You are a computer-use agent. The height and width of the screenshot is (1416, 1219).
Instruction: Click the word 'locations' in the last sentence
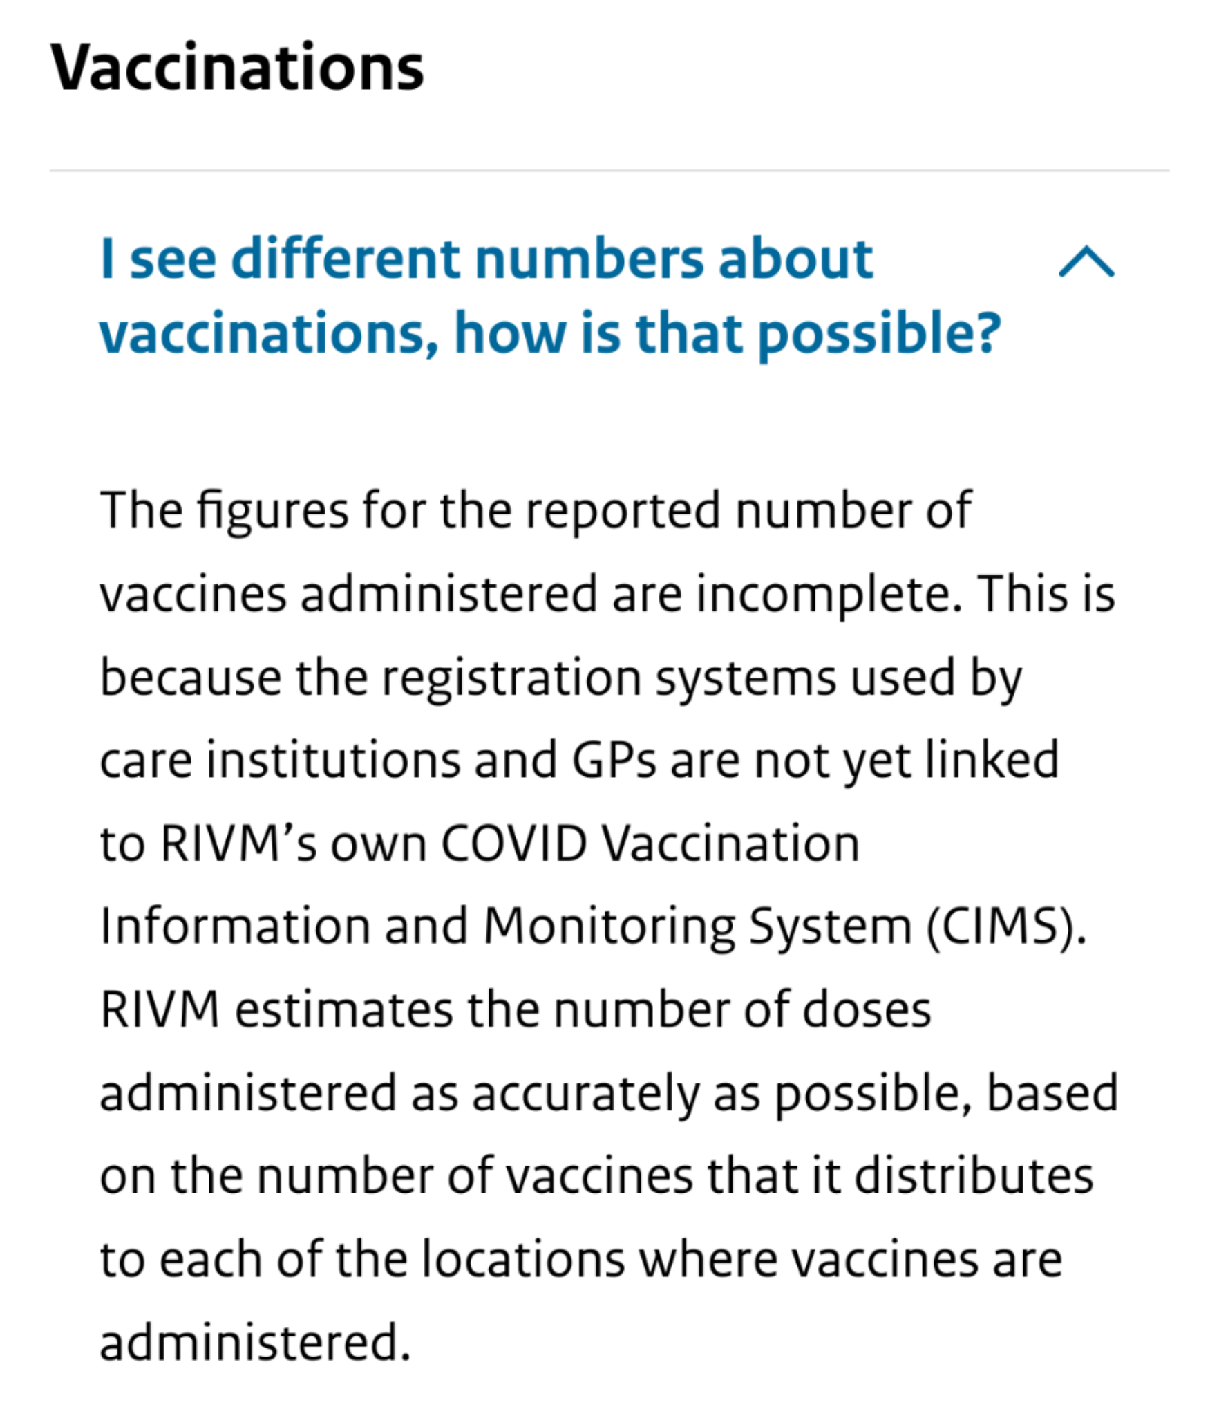pos(523,1259)
